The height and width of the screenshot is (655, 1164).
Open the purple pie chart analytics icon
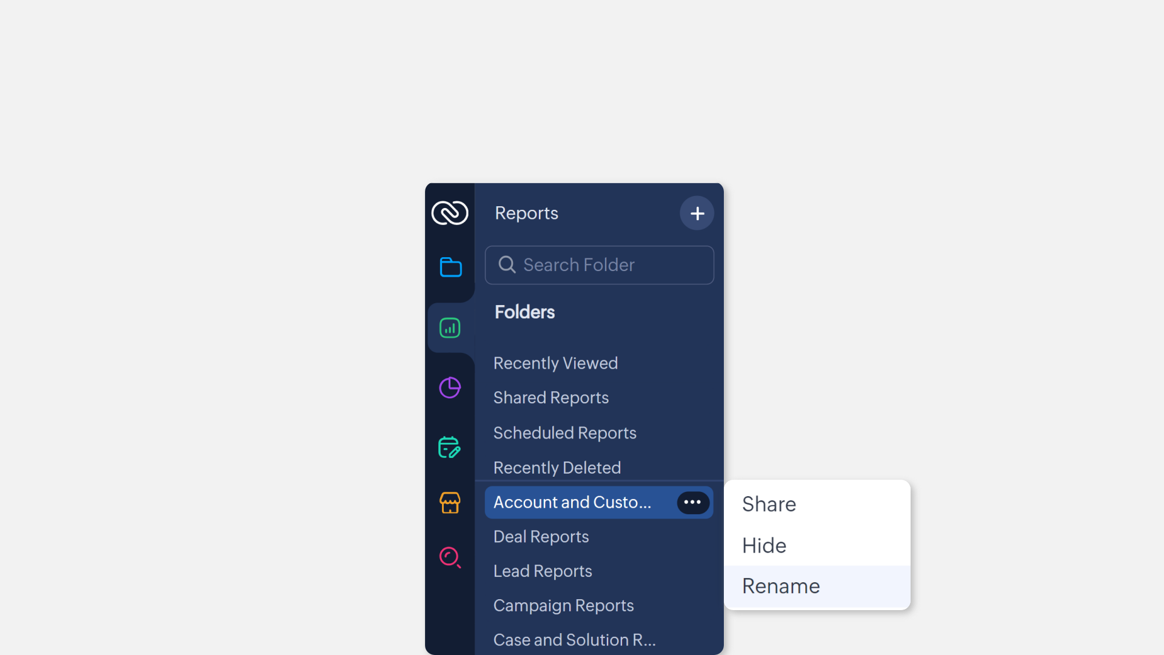450,388
